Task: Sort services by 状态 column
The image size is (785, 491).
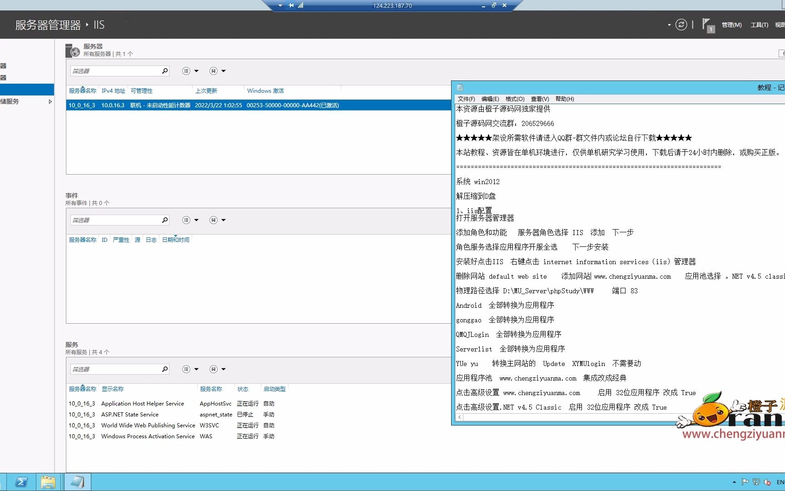Action: coord(243,389)
